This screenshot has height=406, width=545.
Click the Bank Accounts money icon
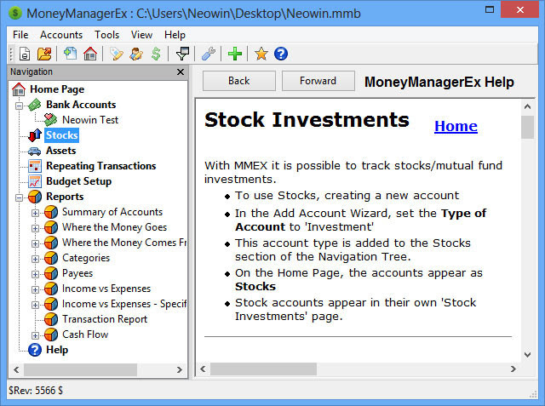pyautogui.click(x=35, y=105)
